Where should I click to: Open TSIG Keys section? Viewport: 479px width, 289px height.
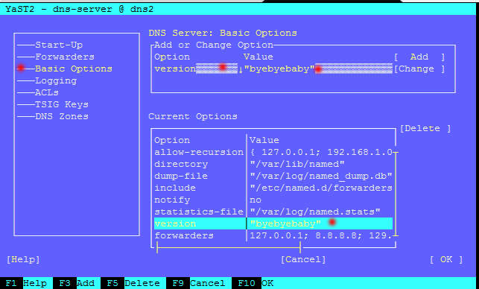pos(62,104)
